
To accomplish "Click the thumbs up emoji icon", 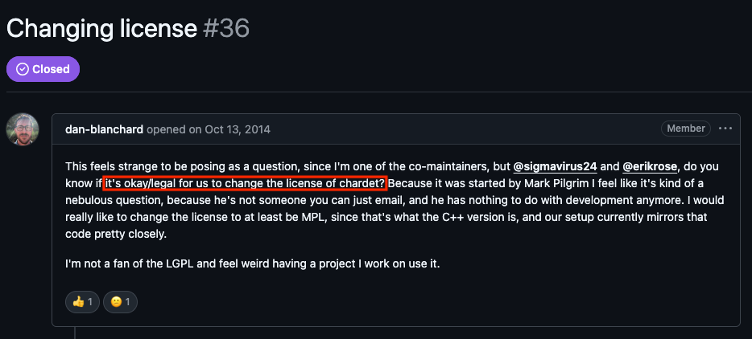I will (x=78, y=302).
